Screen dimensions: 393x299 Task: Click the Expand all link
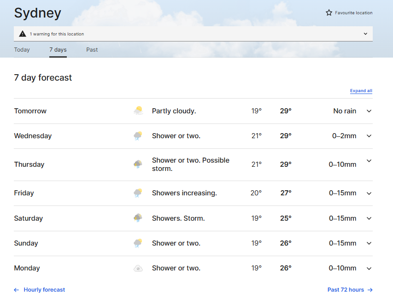pyautogui.click(x=361, y=91)
